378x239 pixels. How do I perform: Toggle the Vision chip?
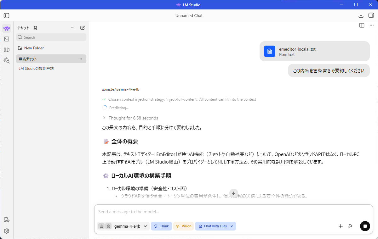pyautogui.click(x=183, y=226)
